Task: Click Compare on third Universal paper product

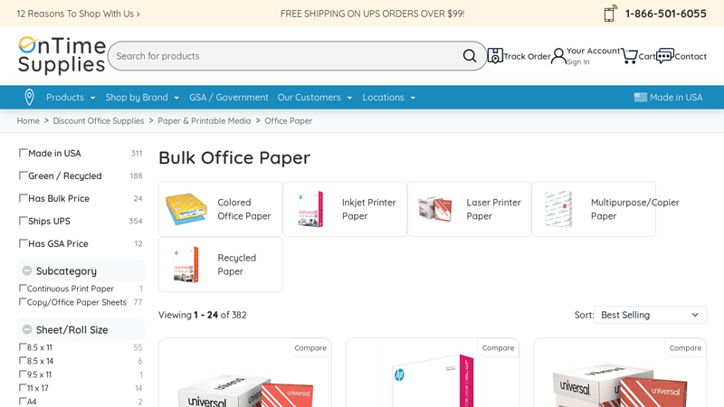Action: coord(685,348)
